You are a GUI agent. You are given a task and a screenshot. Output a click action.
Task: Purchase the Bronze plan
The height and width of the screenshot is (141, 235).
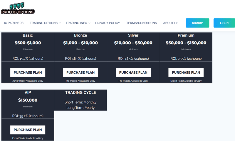tap(80, 73)
